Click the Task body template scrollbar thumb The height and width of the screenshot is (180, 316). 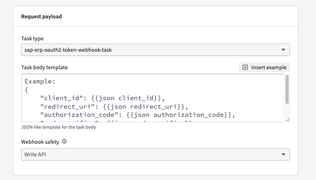click(287, 89)
